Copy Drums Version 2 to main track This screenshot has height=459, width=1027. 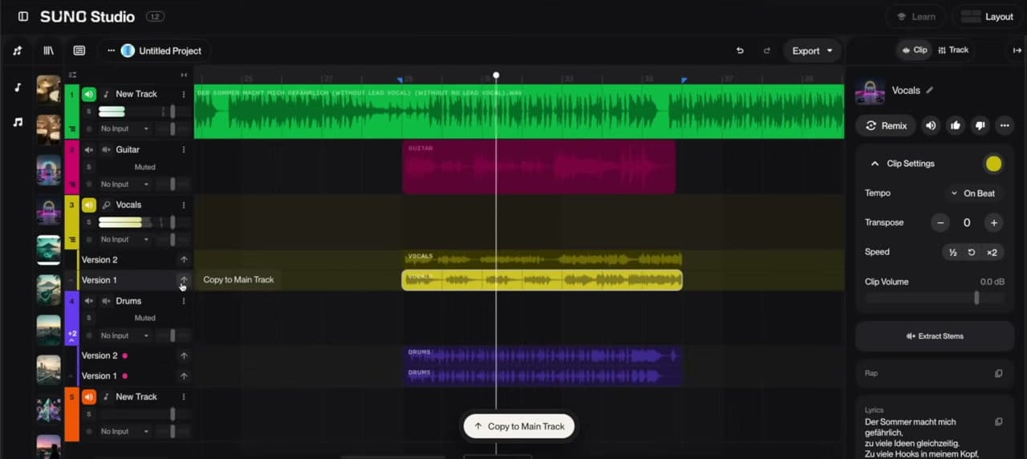184,355
